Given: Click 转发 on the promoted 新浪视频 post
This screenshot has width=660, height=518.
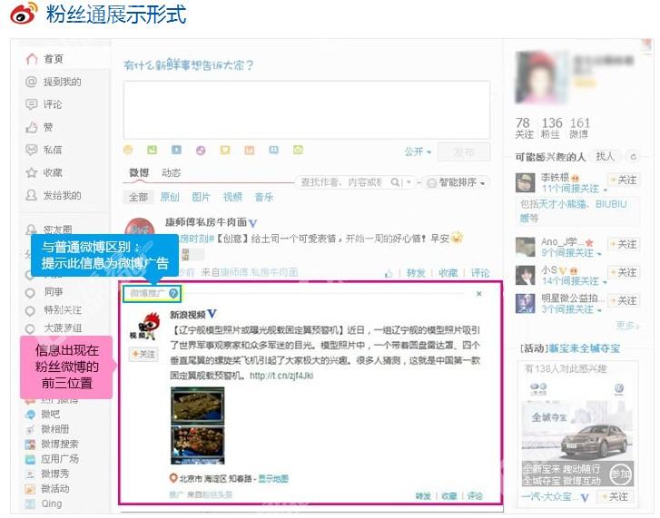Looking at the screenshot, I should 423,496.
